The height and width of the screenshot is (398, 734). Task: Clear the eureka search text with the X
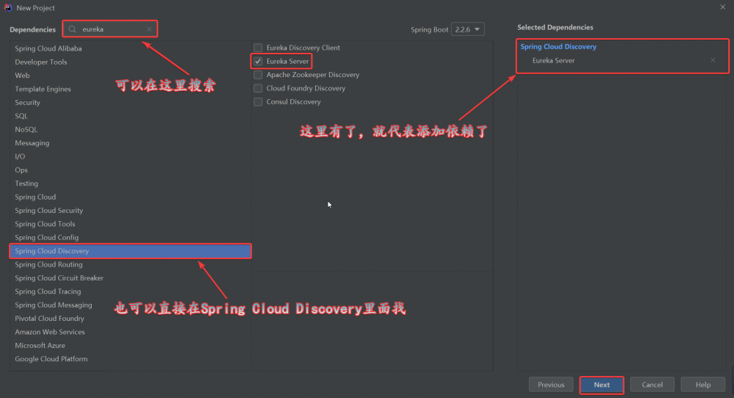pos(149,29)
